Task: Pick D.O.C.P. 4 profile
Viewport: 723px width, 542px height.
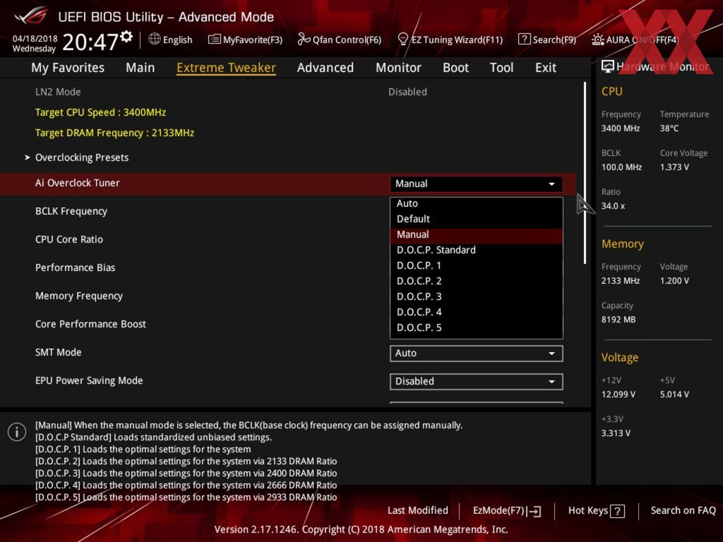Action: pyautogui.click(x=476, y=312)
